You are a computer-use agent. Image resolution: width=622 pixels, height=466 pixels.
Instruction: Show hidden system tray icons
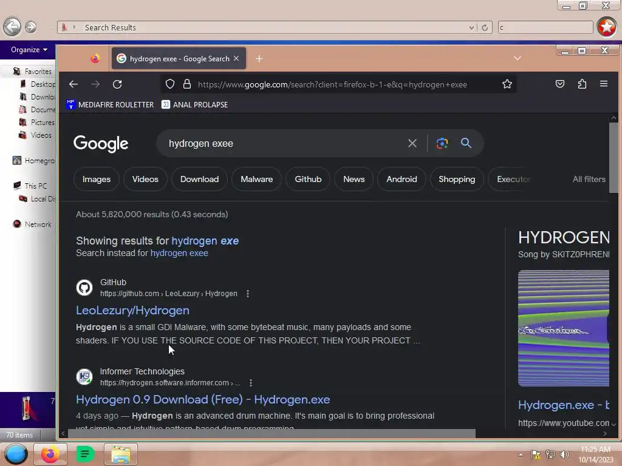(x=521, y=454)
